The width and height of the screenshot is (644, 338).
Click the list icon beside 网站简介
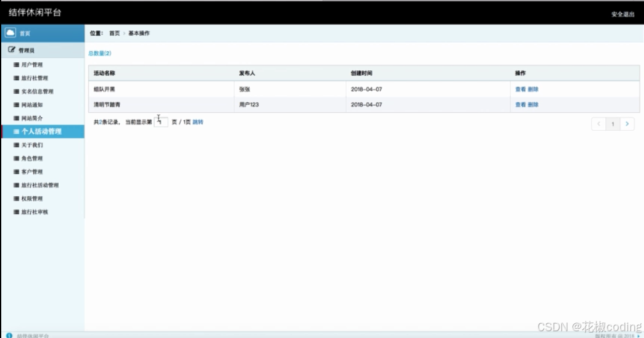[x=17, y=118]
